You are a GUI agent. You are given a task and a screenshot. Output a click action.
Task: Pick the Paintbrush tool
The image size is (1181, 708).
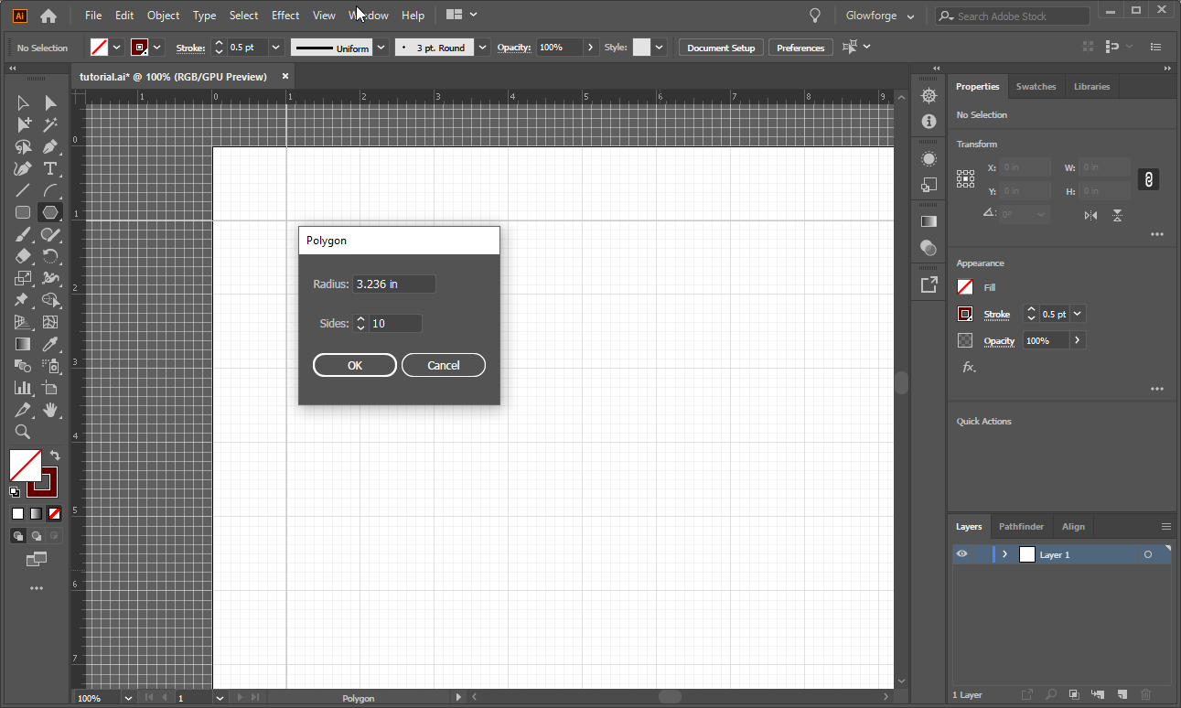coord(23,234)
